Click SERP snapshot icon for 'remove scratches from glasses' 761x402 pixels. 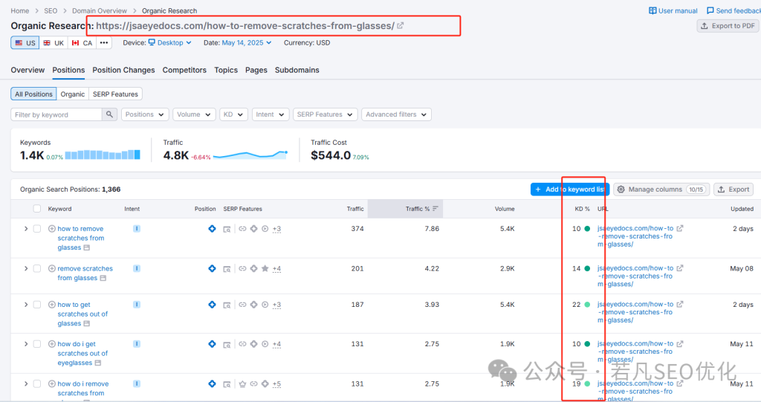click(x=103, y=278)
